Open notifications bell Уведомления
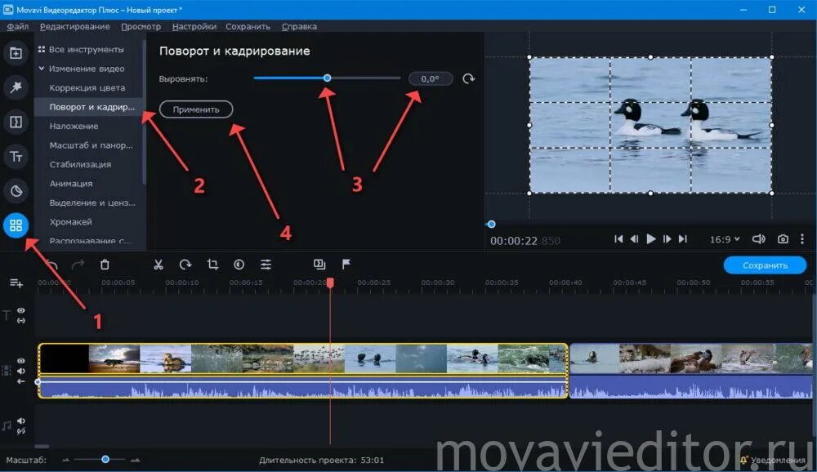The height and width of the screenshot is (472, 817). click(773, 460)
